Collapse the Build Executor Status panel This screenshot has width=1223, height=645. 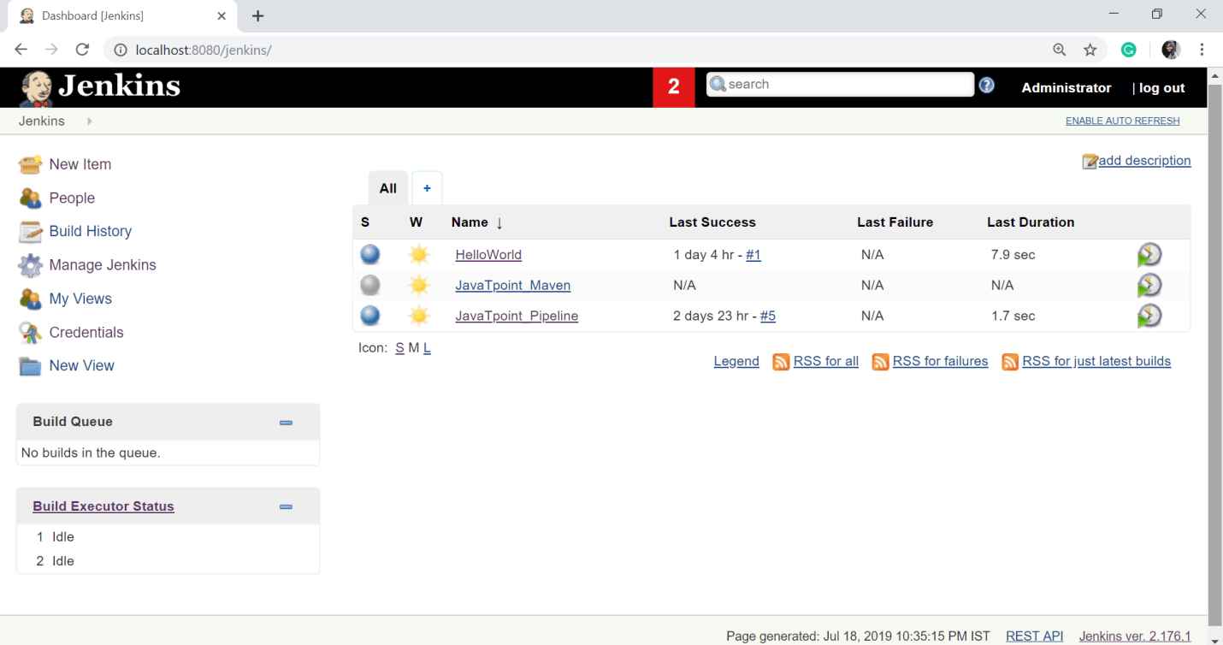pyautogui.click(x=286, y=507)
